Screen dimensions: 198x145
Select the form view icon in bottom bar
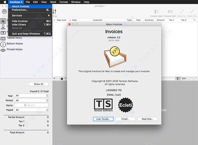pos(184,78)
